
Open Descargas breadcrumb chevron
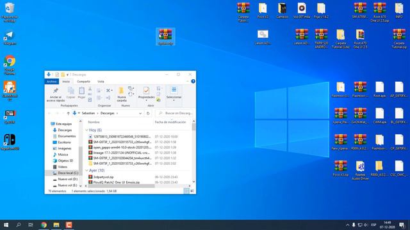(117, 113)
